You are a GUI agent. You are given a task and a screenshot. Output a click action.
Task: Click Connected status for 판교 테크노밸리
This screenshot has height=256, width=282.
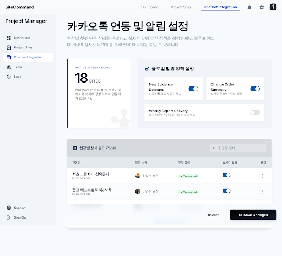coord(188,192)
